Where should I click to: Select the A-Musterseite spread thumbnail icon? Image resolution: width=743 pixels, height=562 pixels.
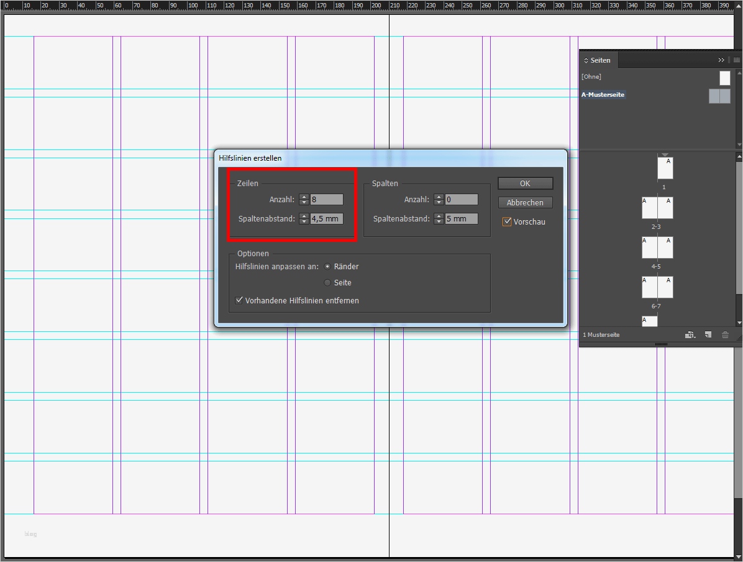click(x=719, y=96)
